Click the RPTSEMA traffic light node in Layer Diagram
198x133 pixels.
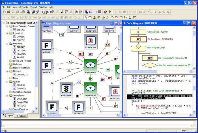(66, 90)
